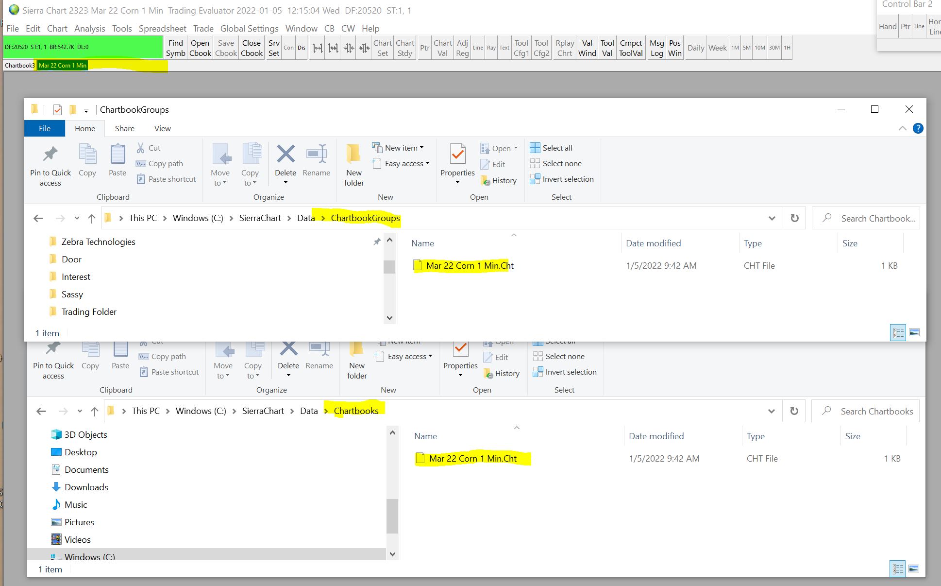Open ChartbookGroups address bar history dropdown
The image size is (941, 586).
tap(772, 218)
